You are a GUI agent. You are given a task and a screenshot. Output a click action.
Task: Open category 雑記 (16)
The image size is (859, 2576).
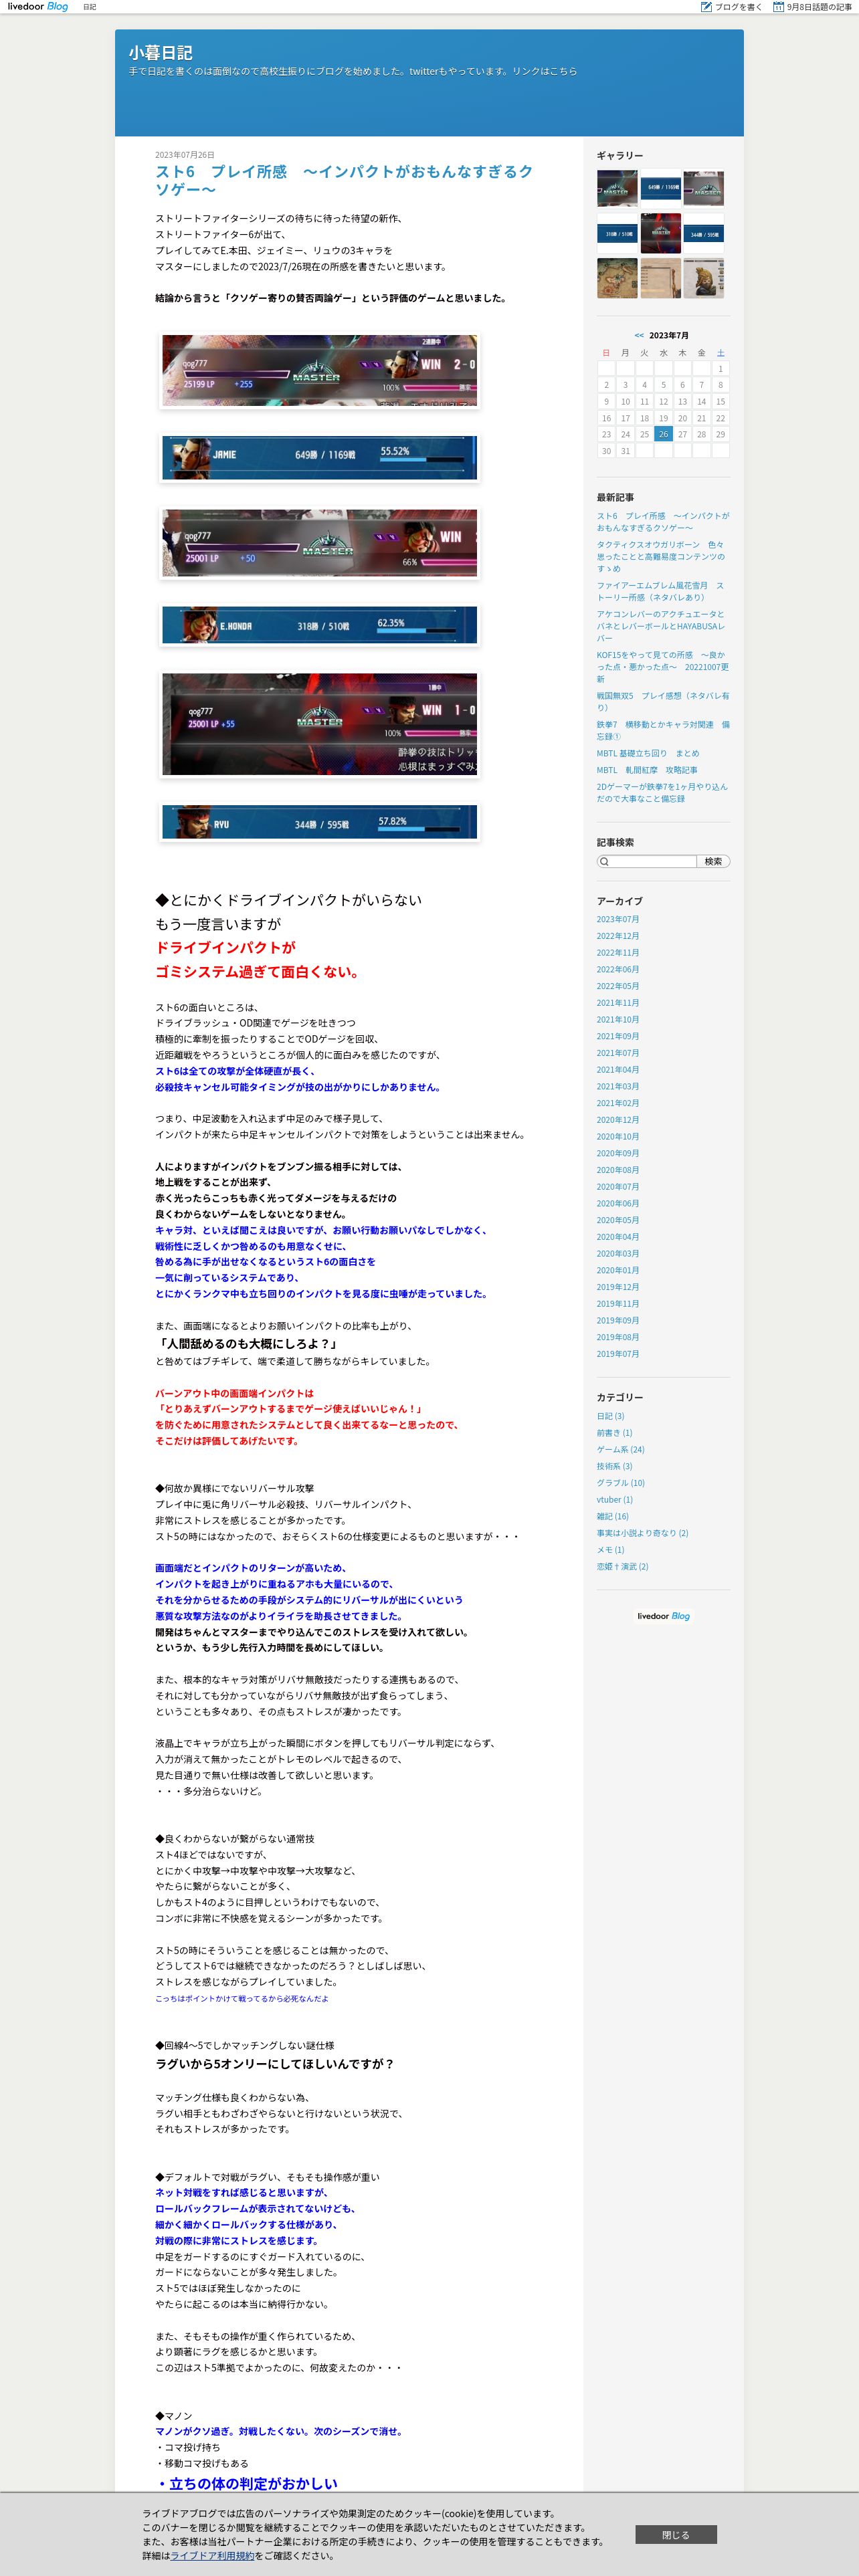[613, 1516]
